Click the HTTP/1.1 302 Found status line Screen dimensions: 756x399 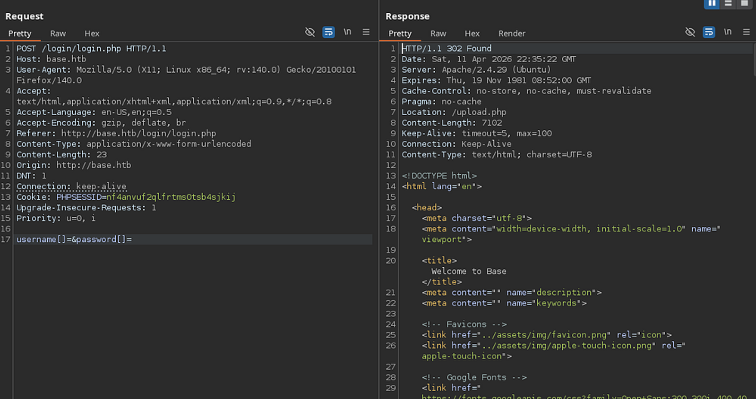447,48
